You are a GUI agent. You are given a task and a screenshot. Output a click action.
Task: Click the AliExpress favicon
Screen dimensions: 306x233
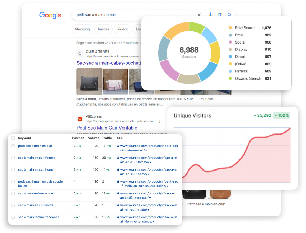80,119
